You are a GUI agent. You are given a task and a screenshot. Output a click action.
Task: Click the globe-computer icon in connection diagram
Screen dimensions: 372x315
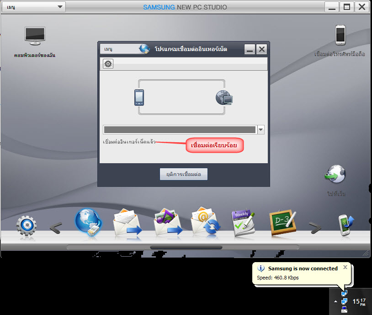click(224, 98)
